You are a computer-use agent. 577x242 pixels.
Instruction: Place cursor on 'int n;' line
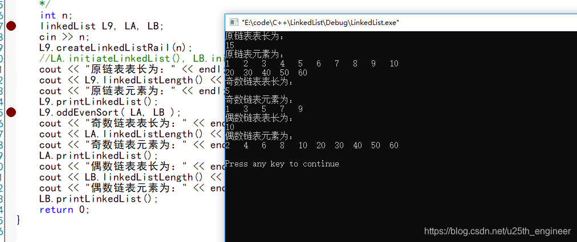tap(56, 15)
